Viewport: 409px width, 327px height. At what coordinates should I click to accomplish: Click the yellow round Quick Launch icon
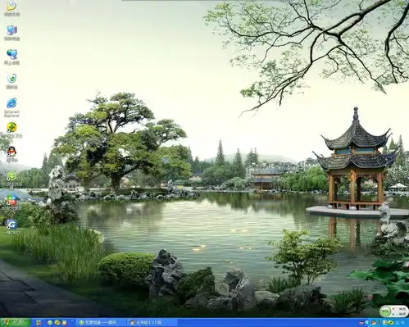(57, 323)
